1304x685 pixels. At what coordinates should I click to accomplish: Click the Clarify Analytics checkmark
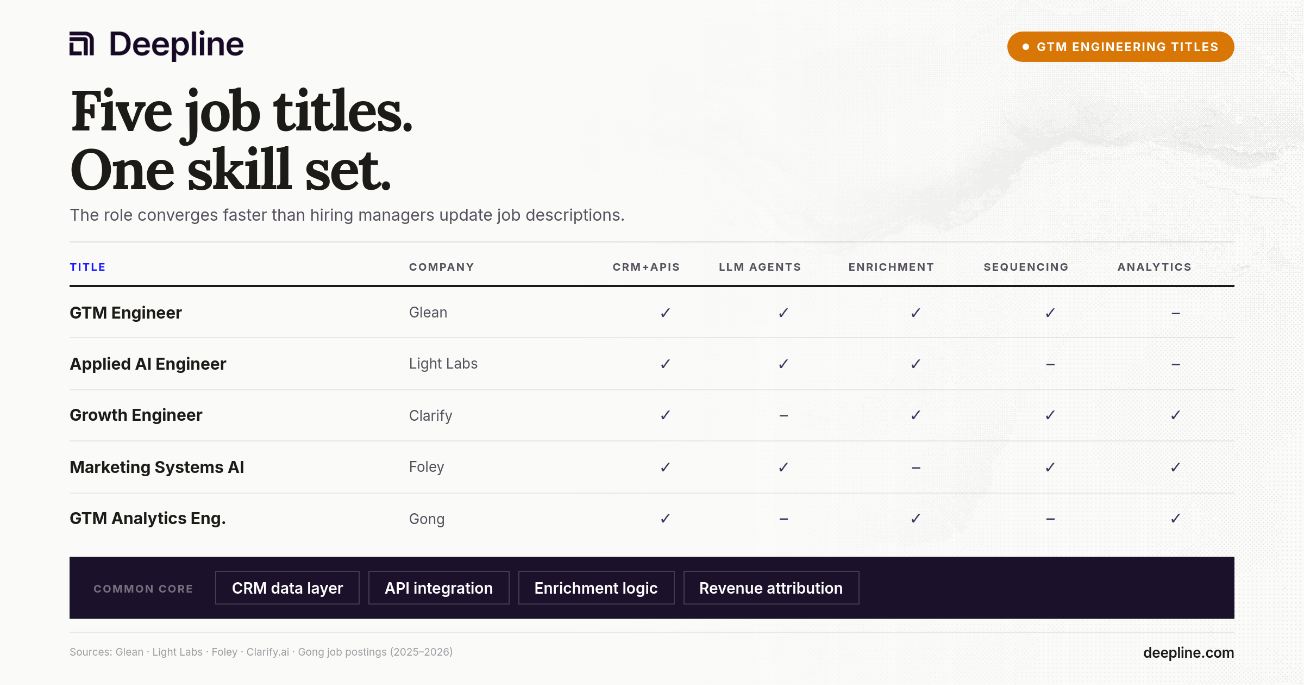tap(1175, 415)
